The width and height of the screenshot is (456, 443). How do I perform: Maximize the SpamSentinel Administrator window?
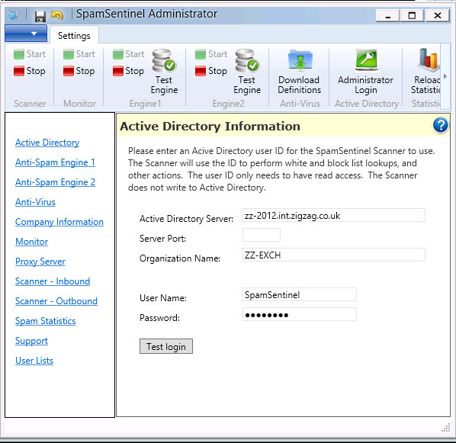coord(413,15)
